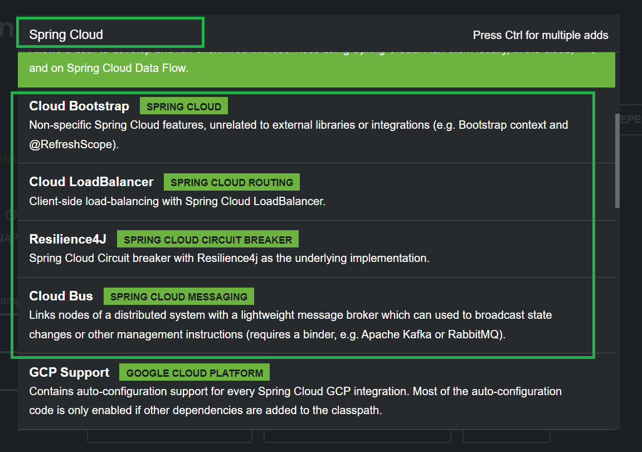Click the SPRING CLOUD CIRCUIT BREAKER tag
Screen dimensions: 642x452
coord(208,240)
